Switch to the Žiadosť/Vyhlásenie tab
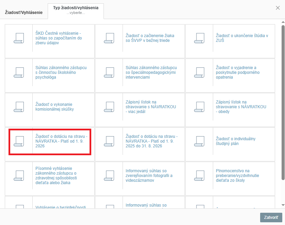Image resolution: width=285 pixels, height=225 pixels. pos(24,12)
